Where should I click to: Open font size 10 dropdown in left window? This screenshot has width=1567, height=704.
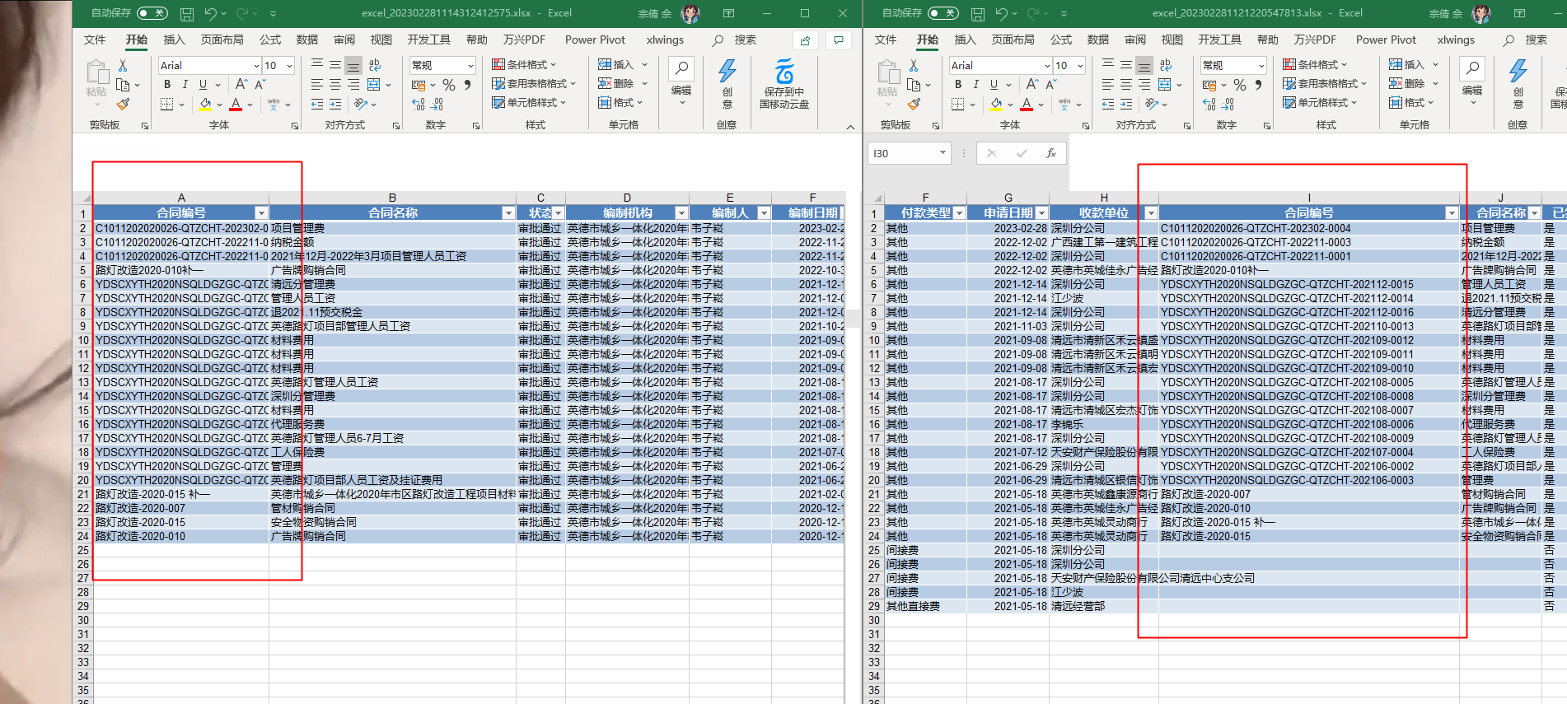click(x=289, y=66)
